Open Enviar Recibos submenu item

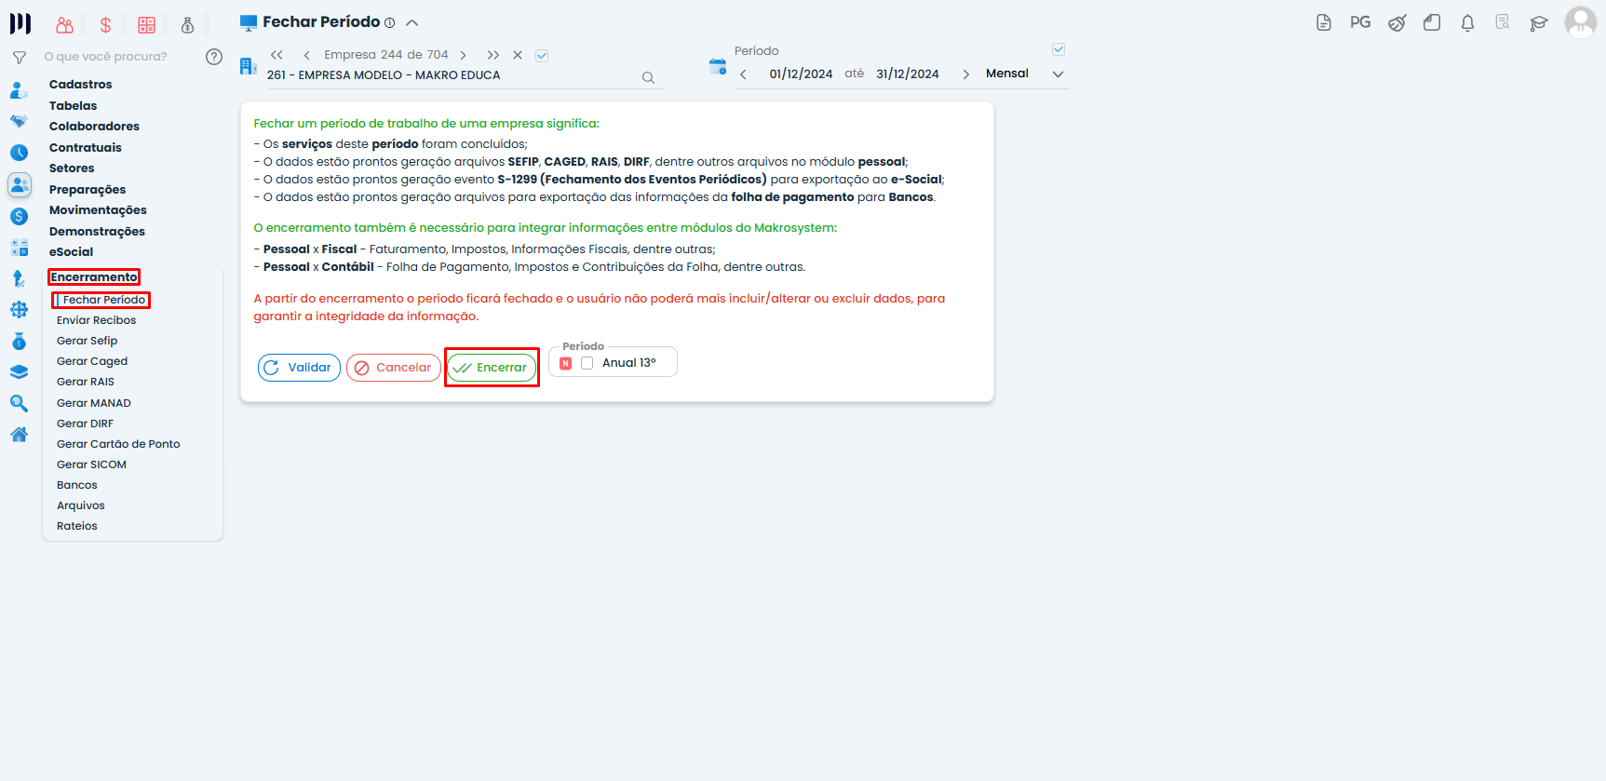click(96, 320)
